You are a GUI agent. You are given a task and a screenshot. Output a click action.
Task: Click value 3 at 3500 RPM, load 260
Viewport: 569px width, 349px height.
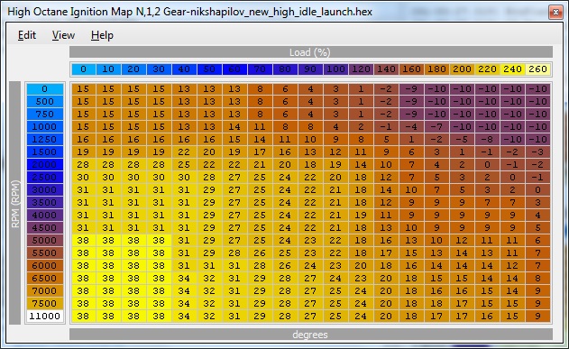click(537, 202)
